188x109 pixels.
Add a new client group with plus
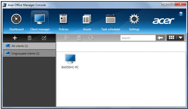(x=15, y=38)
